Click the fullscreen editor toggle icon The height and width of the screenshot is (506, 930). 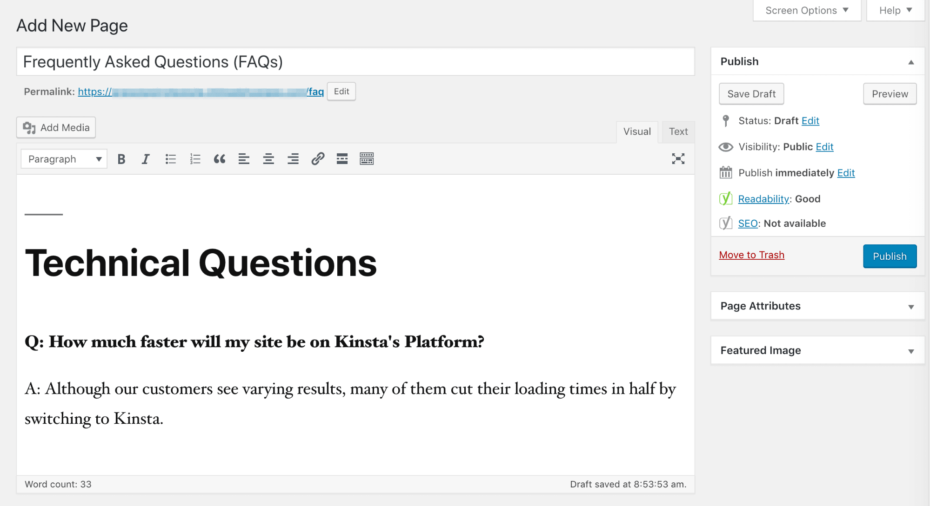[679, 159]
